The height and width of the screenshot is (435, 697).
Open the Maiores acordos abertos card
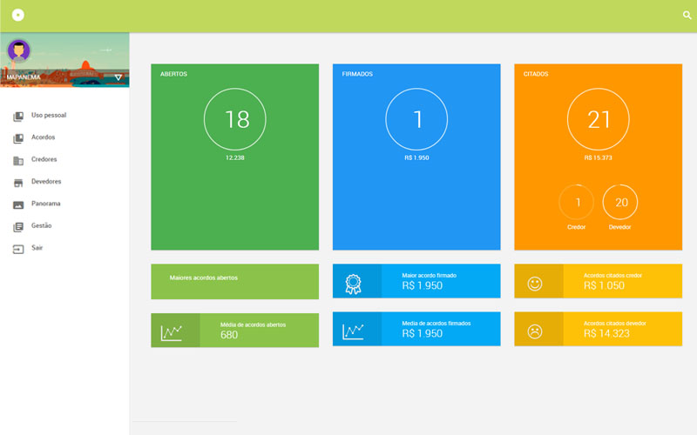[234, 281]
